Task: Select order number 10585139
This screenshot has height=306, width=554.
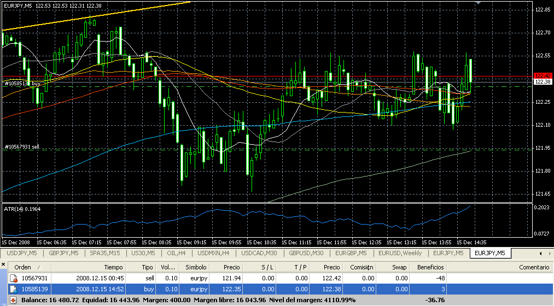Action: 34,289
